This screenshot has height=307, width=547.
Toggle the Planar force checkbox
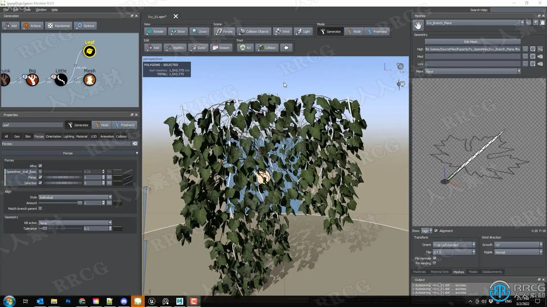(x=40, y=177)
